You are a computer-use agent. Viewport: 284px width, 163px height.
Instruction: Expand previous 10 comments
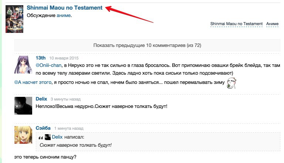click(147, 45)
